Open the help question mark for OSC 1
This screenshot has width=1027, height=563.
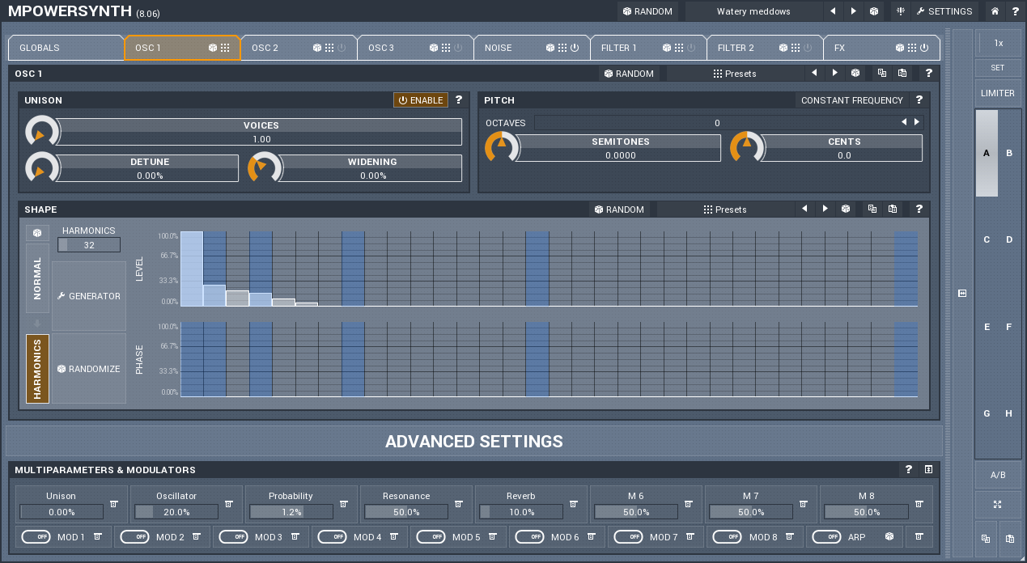[928, 73]
